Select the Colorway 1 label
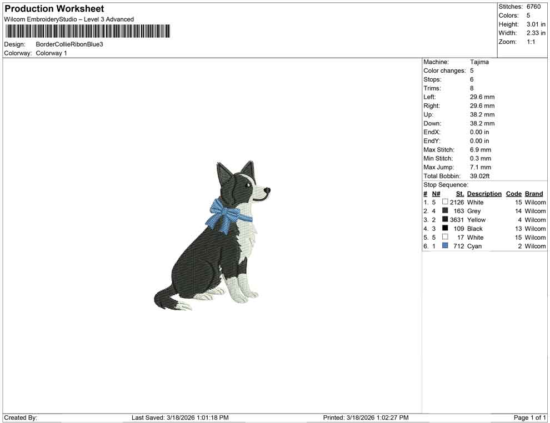This screenshot has height=423, width=550. [x=51, y=53]
